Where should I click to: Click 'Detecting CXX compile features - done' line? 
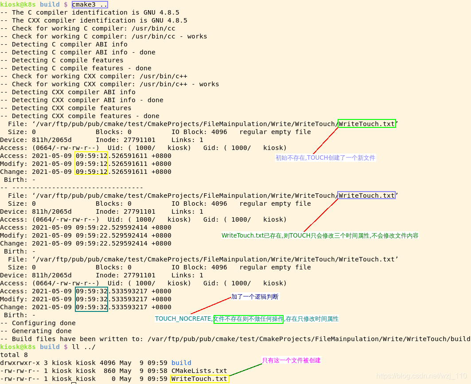pyautogui.click(x=80, y=116)
